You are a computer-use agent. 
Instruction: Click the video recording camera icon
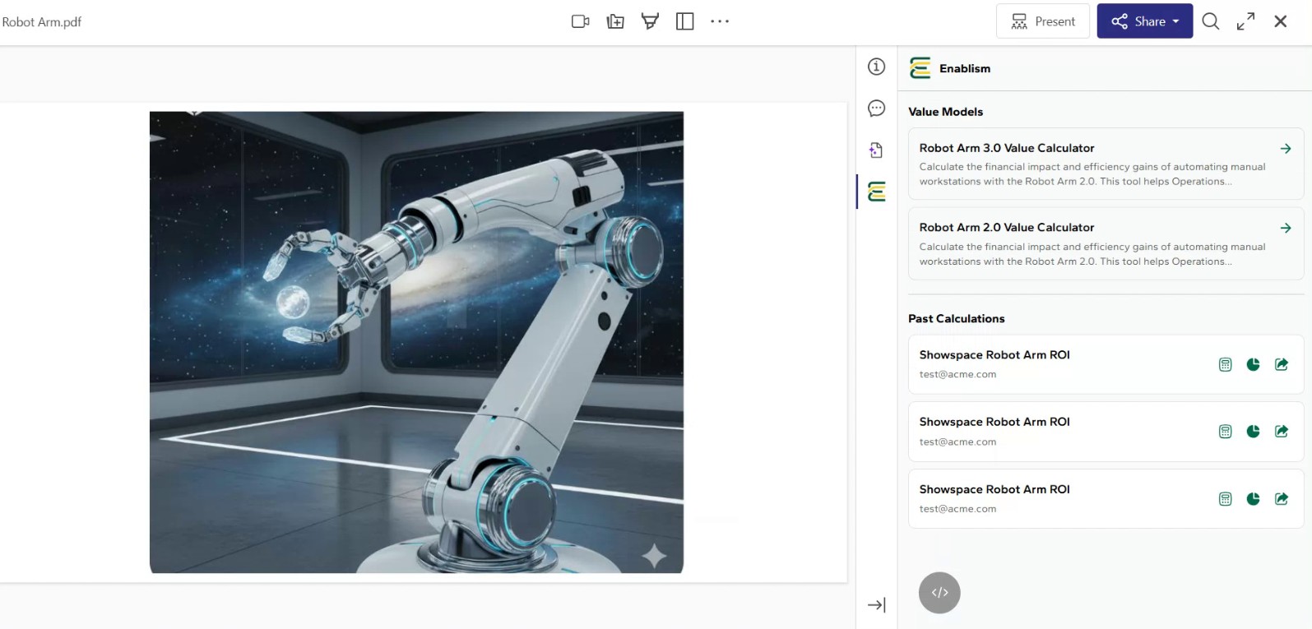580,21
